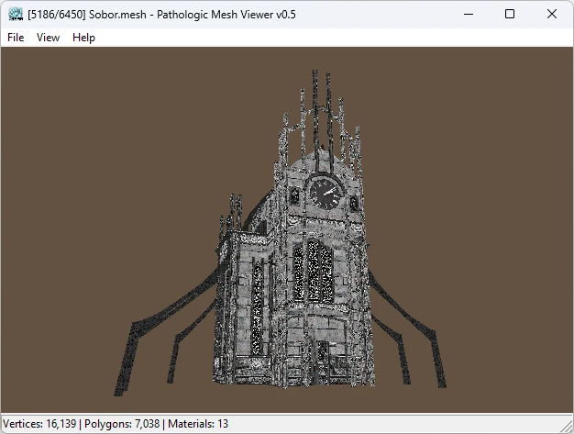Open the View menu
This screenshot has width=574, height=434.
tap(48, 38)
